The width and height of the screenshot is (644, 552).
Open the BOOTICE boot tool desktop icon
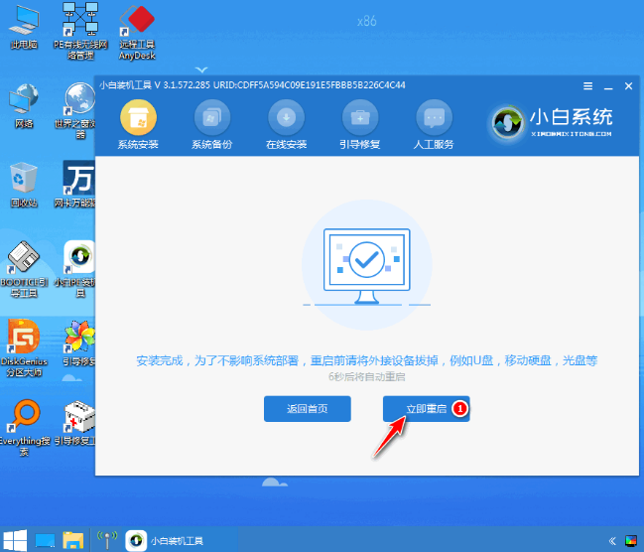click(23, 268)
